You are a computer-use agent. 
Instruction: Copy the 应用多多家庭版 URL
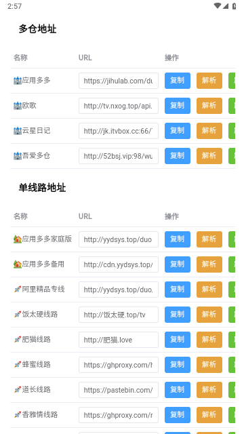pyautogui.click(x=178, y=239)
